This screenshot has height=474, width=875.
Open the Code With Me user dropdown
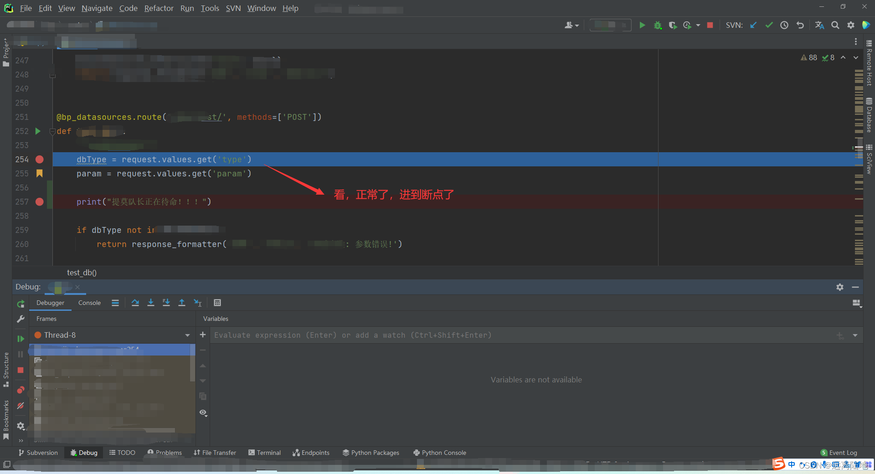571,25
